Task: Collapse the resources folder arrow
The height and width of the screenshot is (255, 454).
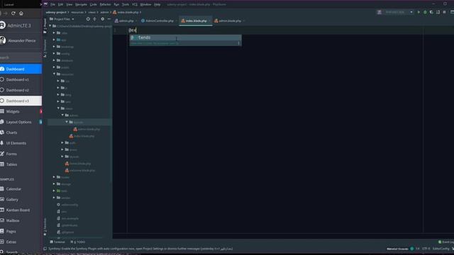Action: click(x=54, y=74)
